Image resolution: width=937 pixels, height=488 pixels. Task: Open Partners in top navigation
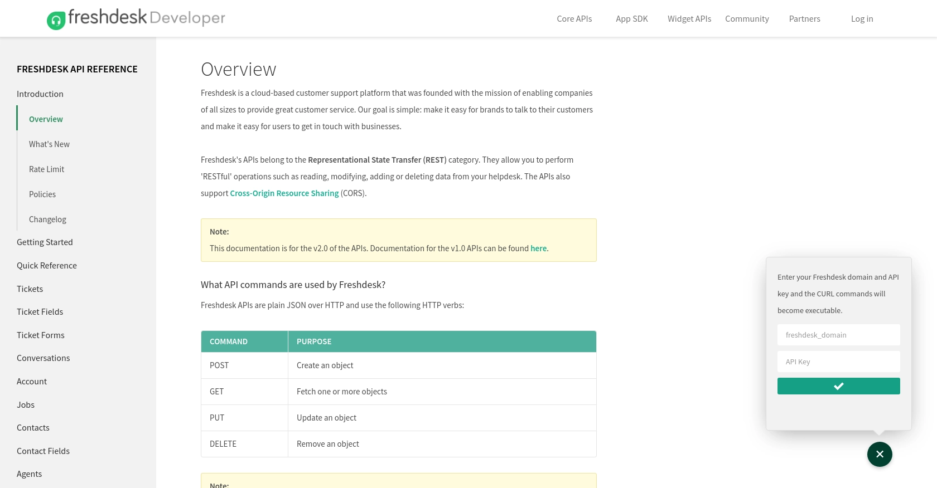click(x=804, y=19)
